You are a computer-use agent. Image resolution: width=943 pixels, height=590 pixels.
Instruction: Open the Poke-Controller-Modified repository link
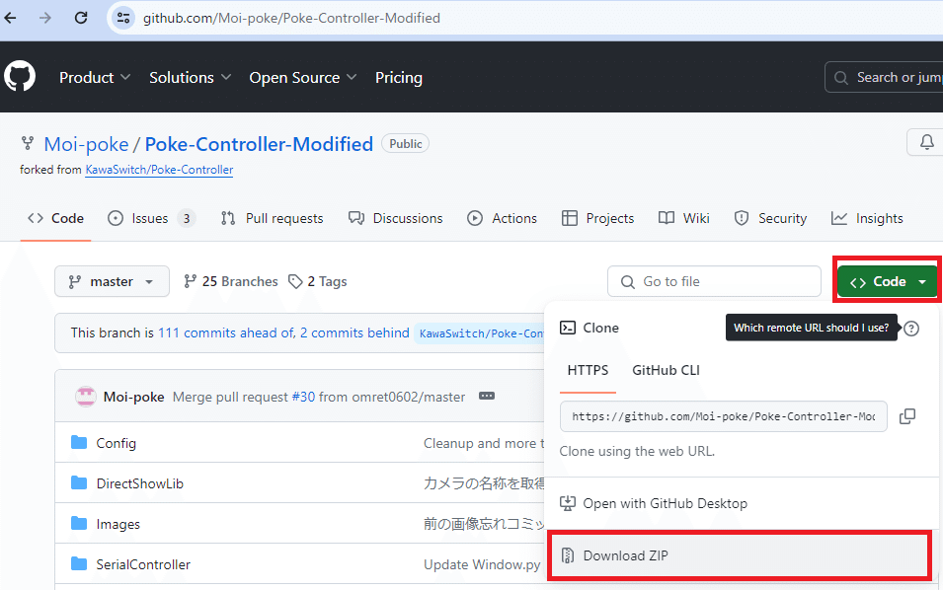coord(259,144)
